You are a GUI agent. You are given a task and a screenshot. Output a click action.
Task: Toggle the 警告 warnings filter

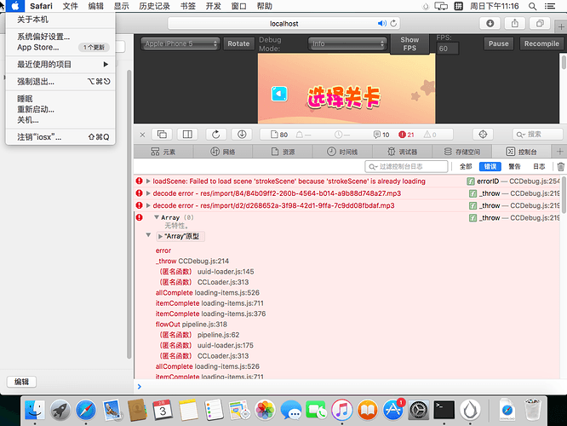(514, 166)
